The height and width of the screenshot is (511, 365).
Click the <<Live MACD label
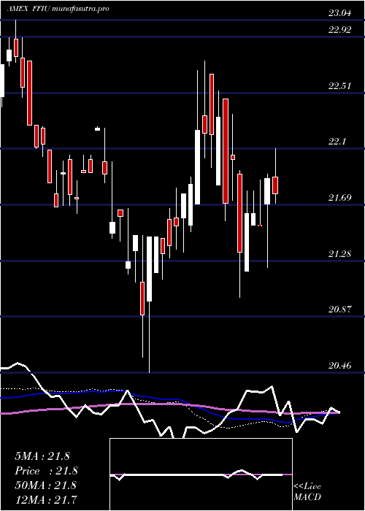307,492
